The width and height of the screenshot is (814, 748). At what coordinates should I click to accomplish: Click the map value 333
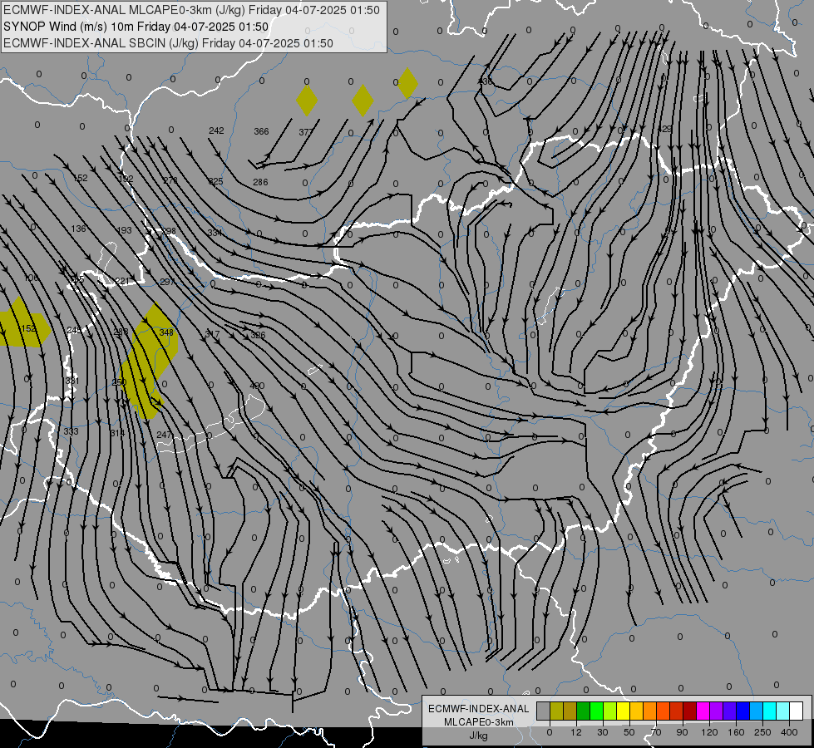pyautogui.click(x=72, y=431)
